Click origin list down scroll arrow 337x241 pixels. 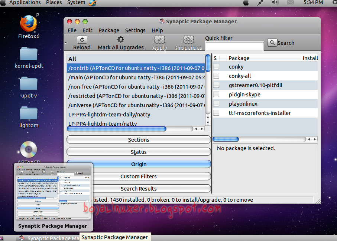click(x=208, y=123)
